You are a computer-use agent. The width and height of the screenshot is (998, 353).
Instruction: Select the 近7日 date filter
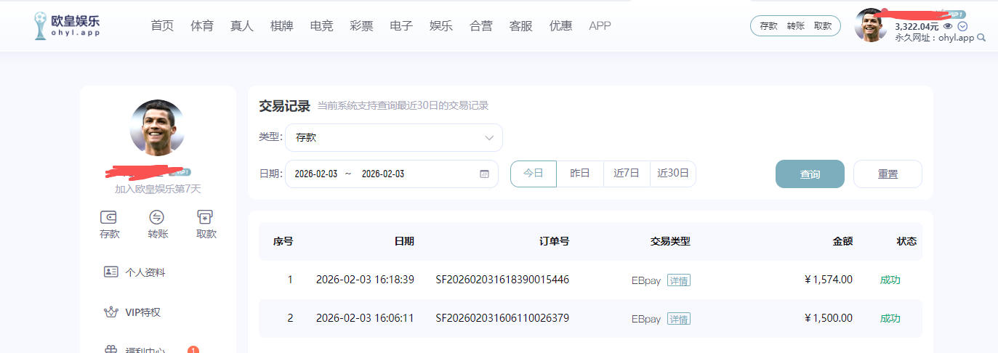[627, 174]
